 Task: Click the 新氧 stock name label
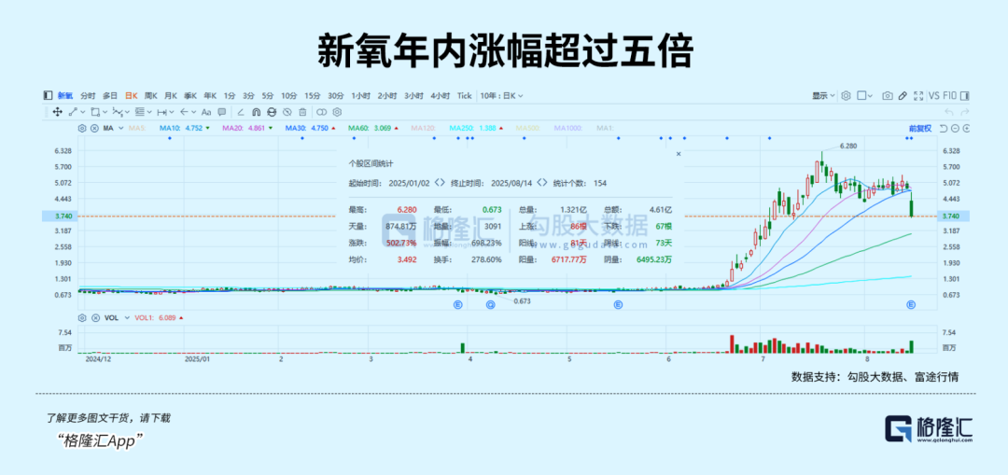coord(65,96)
